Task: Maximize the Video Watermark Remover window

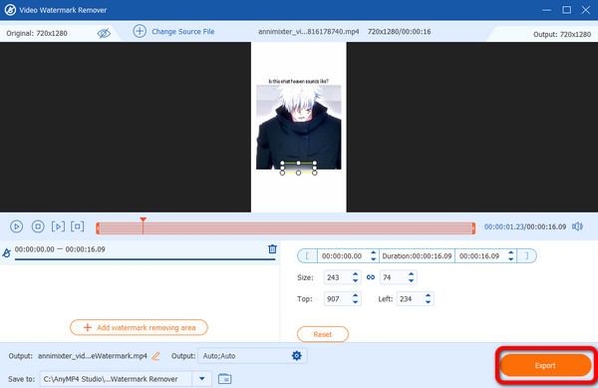Action: point(567,10)
